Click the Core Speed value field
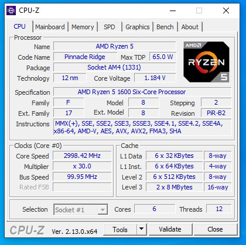Viewport: 246px width, 245px height. coord(82,156)
